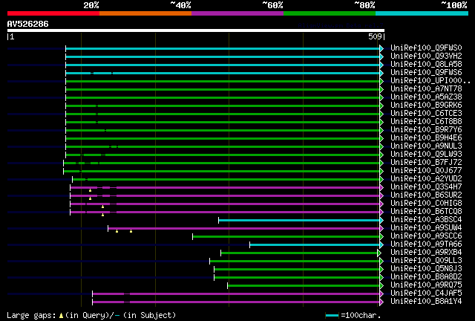Click the yellow gap marker under C0HIG8 bar
This screenshot has width=475, height=321.
(102, 207)
